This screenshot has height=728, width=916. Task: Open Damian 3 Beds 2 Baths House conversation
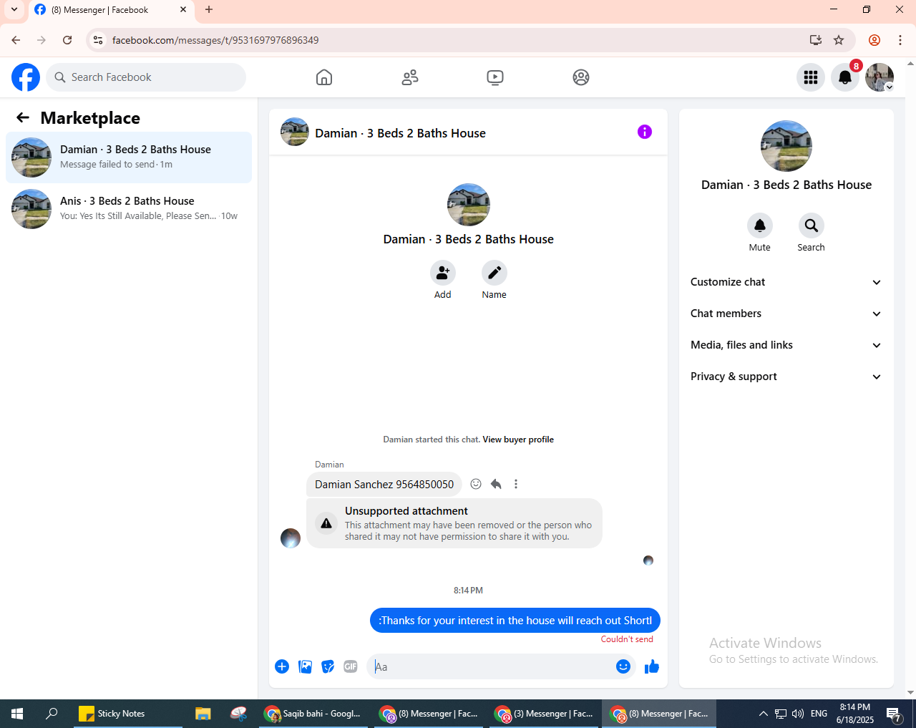coord(129,157)
